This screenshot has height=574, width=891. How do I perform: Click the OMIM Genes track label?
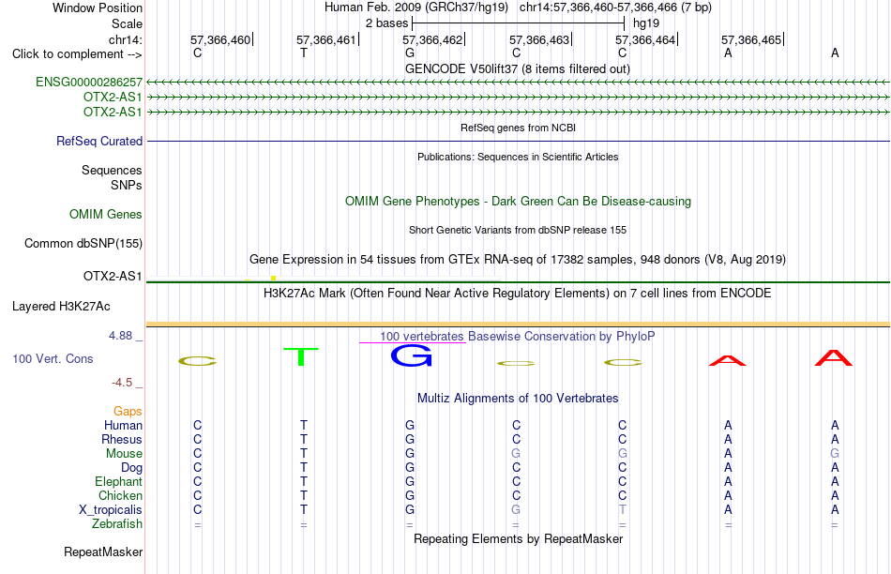[106, 214]
